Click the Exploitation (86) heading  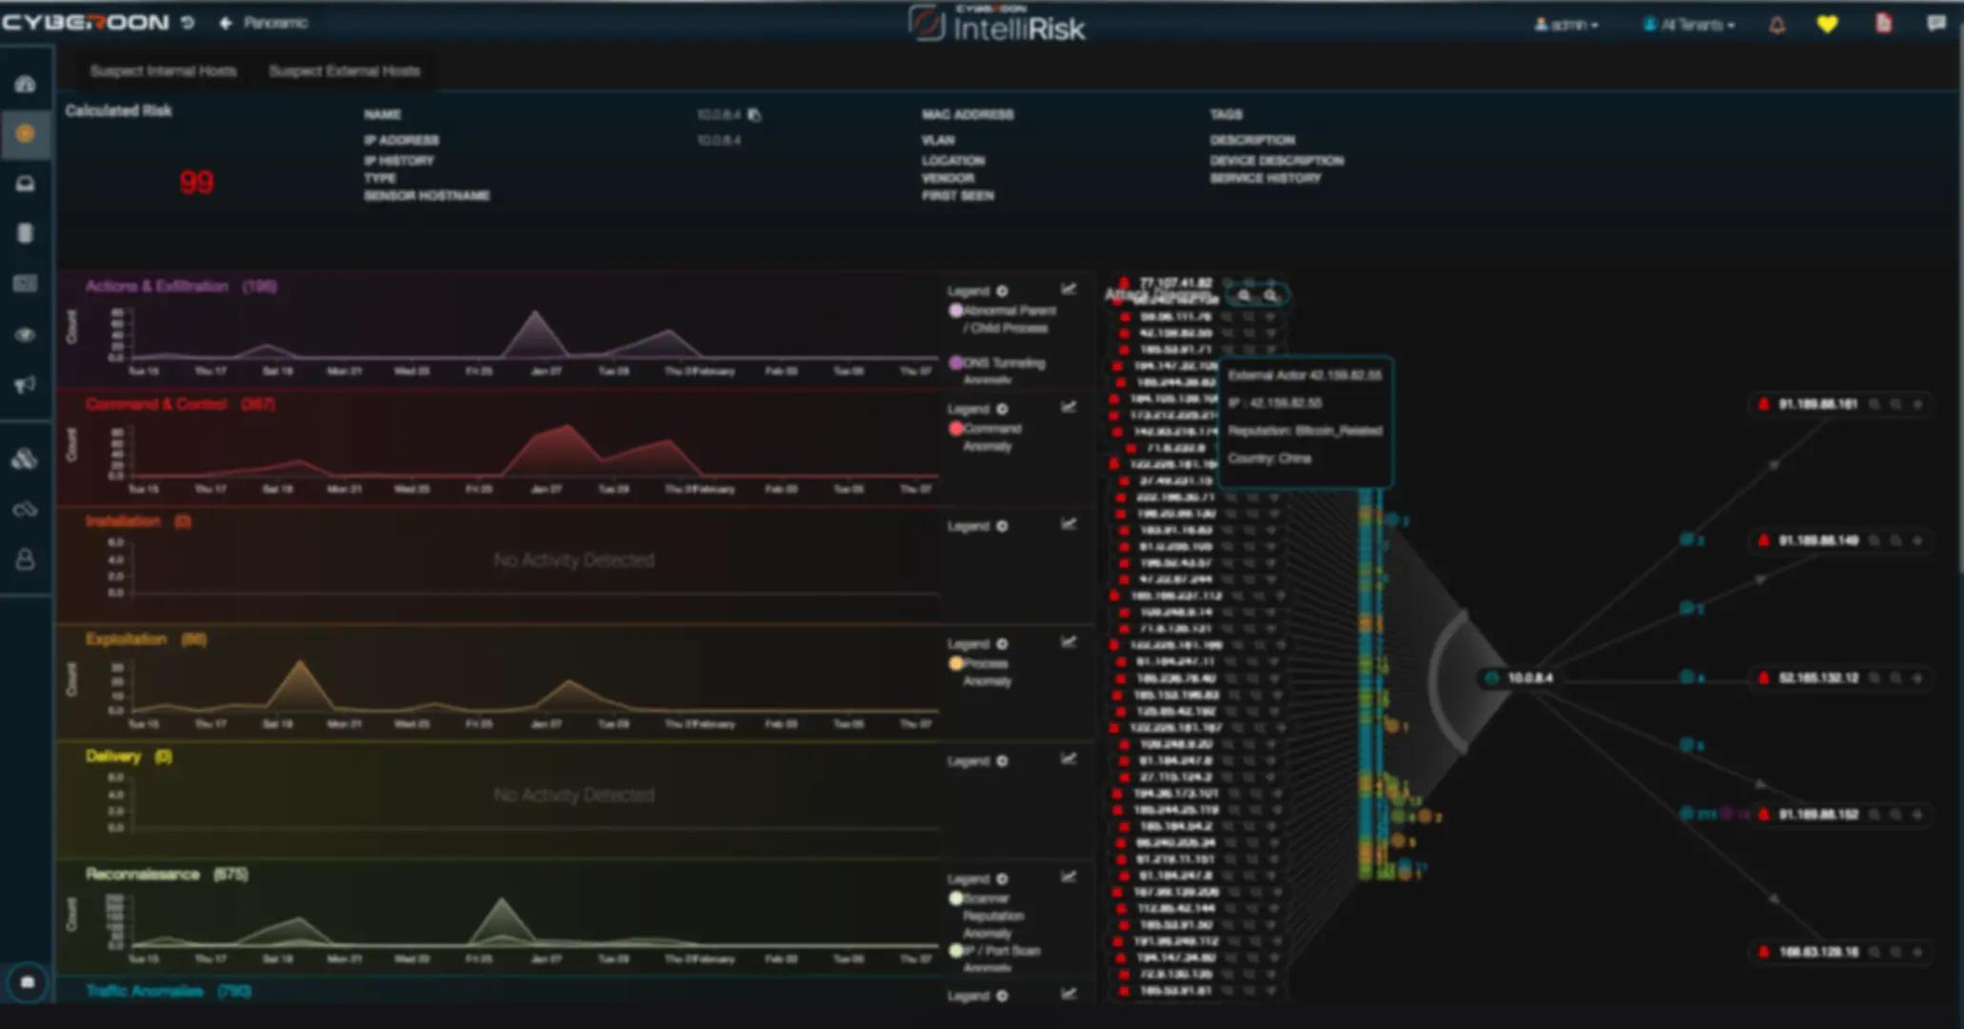point(146,639)
